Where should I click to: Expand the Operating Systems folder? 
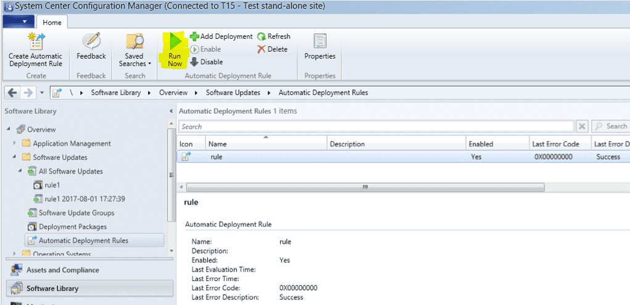(15, 254)
